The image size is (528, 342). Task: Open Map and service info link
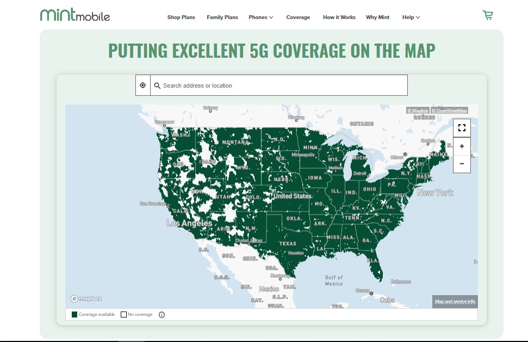(x=455, y=302)
